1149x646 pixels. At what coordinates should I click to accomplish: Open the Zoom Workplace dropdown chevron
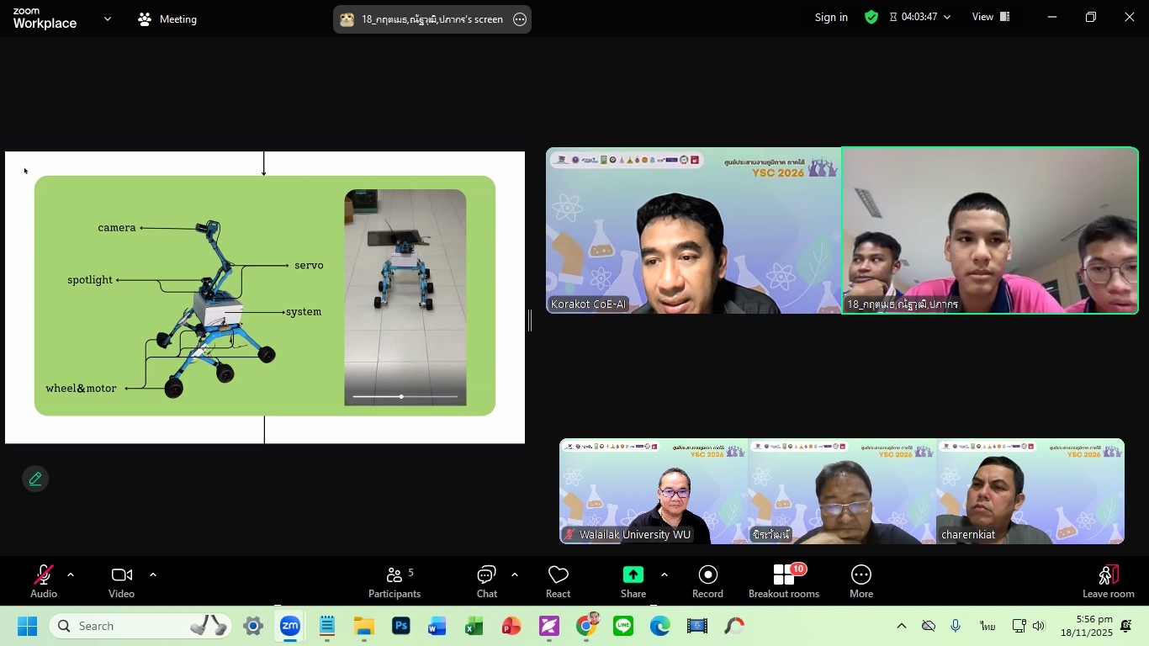tap(107, 19)
